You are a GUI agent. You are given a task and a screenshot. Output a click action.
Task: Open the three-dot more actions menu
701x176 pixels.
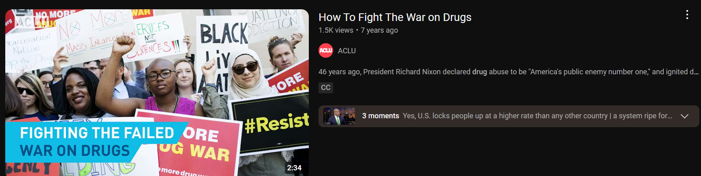[687, 15]
